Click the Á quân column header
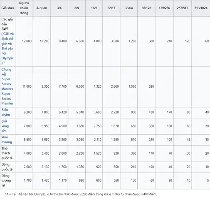This screenshot has height=199, width=210. pyautogui.click(x=42, y=8)
